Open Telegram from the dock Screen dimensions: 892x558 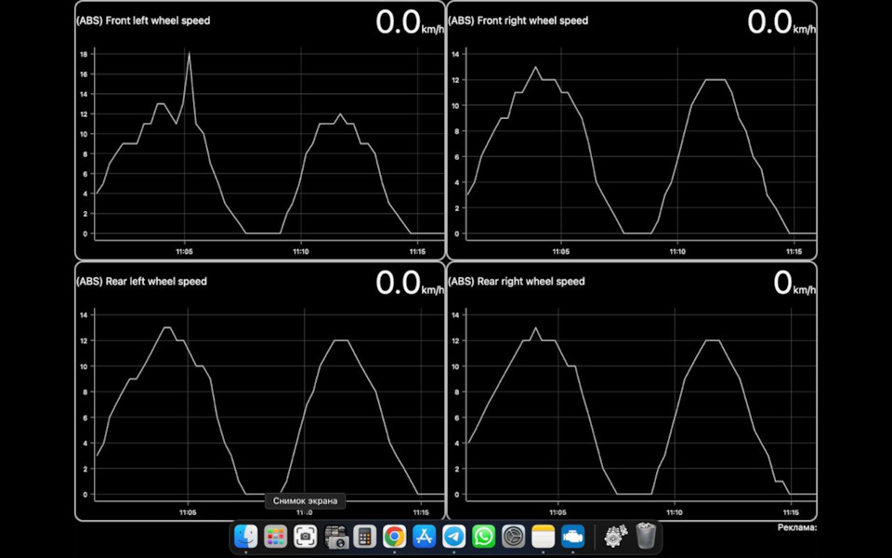tap(454, 537)
